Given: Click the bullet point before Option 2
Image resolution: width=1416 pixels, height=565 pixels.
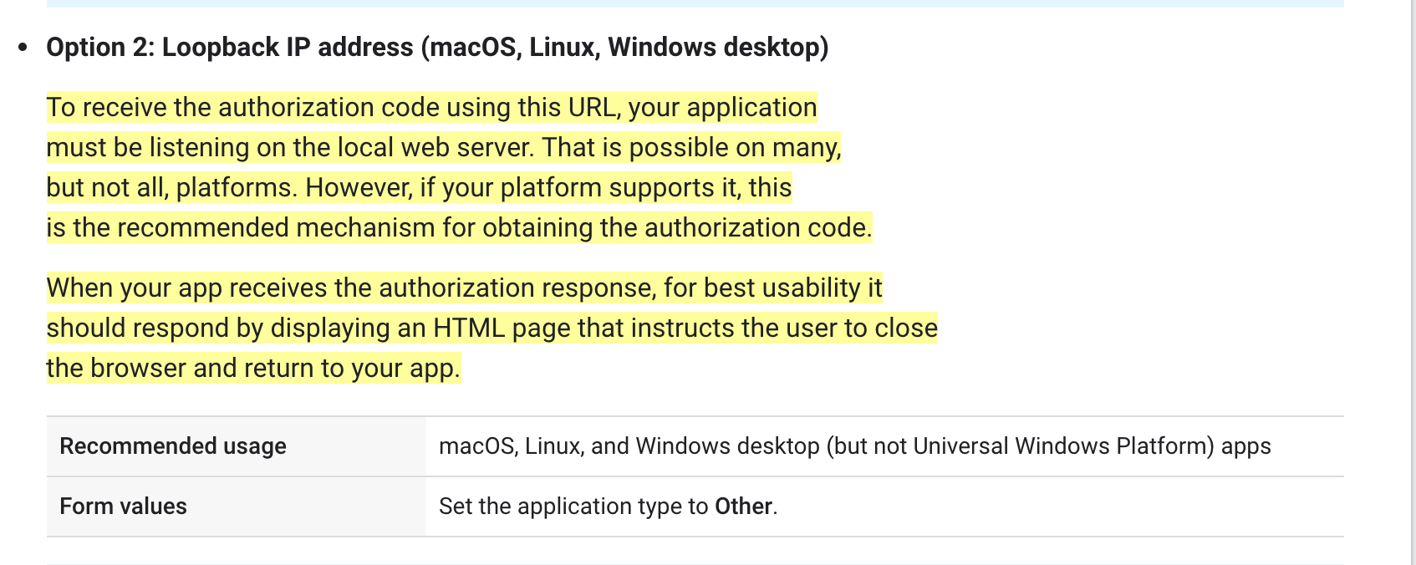Looking at the screenshot, I should tap(23, 48).
